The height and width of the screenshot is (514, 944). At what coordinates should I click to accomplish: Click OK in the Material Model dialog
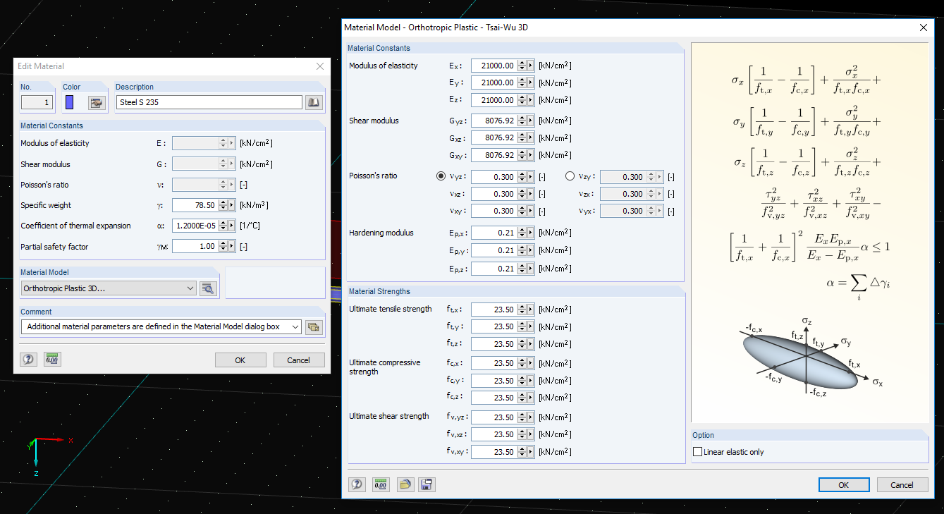point(844,484)
